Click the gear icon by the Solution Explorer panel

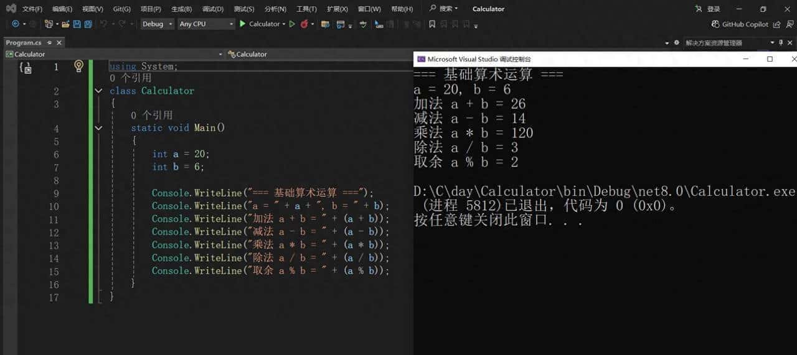[x=676, y=43]
